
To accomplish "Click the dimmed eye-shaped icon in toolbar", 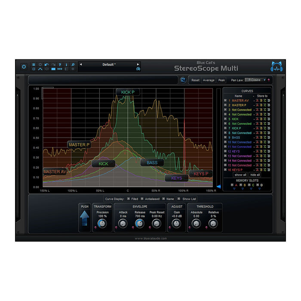I will (46, 69).
